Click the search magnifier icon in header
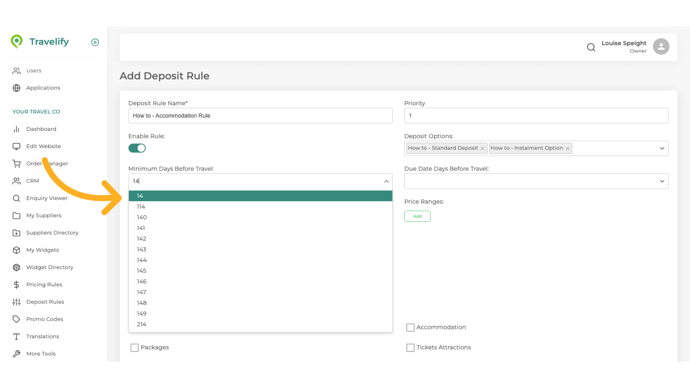690x388 pixels. pyautogui.click(x=591, y=47)
